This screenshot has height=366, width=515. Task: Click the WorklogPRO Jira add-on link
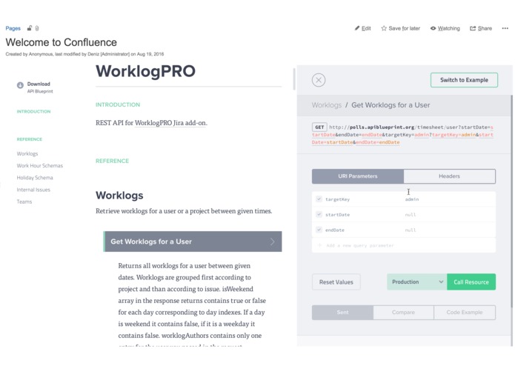click(170, 123)
